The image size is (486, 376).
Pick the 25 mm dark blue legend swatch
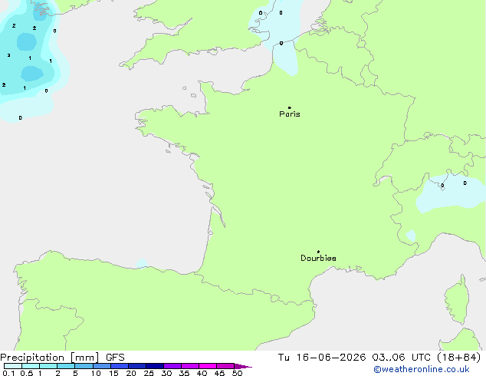154,366
